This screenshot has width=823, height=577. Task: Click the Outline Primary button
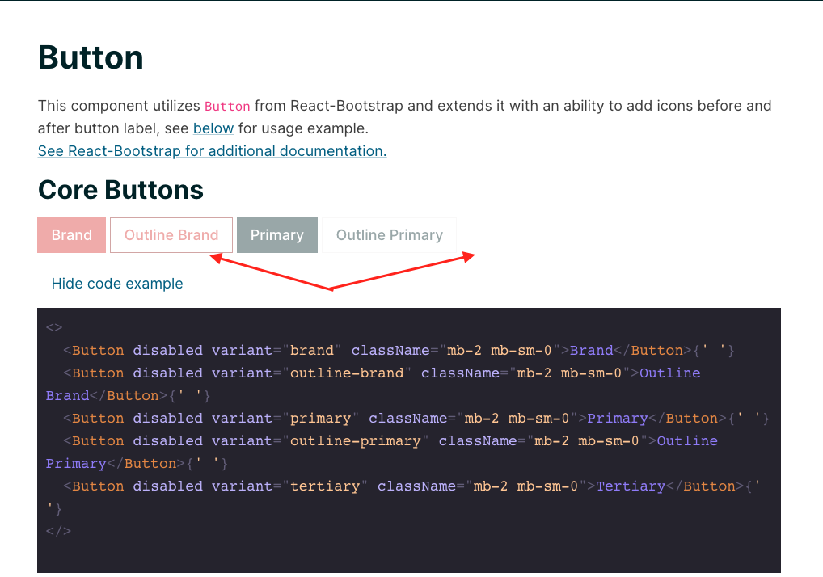click(x=390, y=235)
